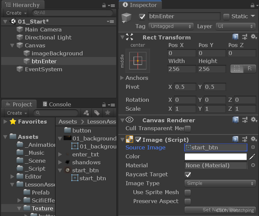The width and height of the screenshot is (259, 216).
Task: Collapse the Canvas node in Hierarchy
Action: pyautogui.click(x=12, y=45)
